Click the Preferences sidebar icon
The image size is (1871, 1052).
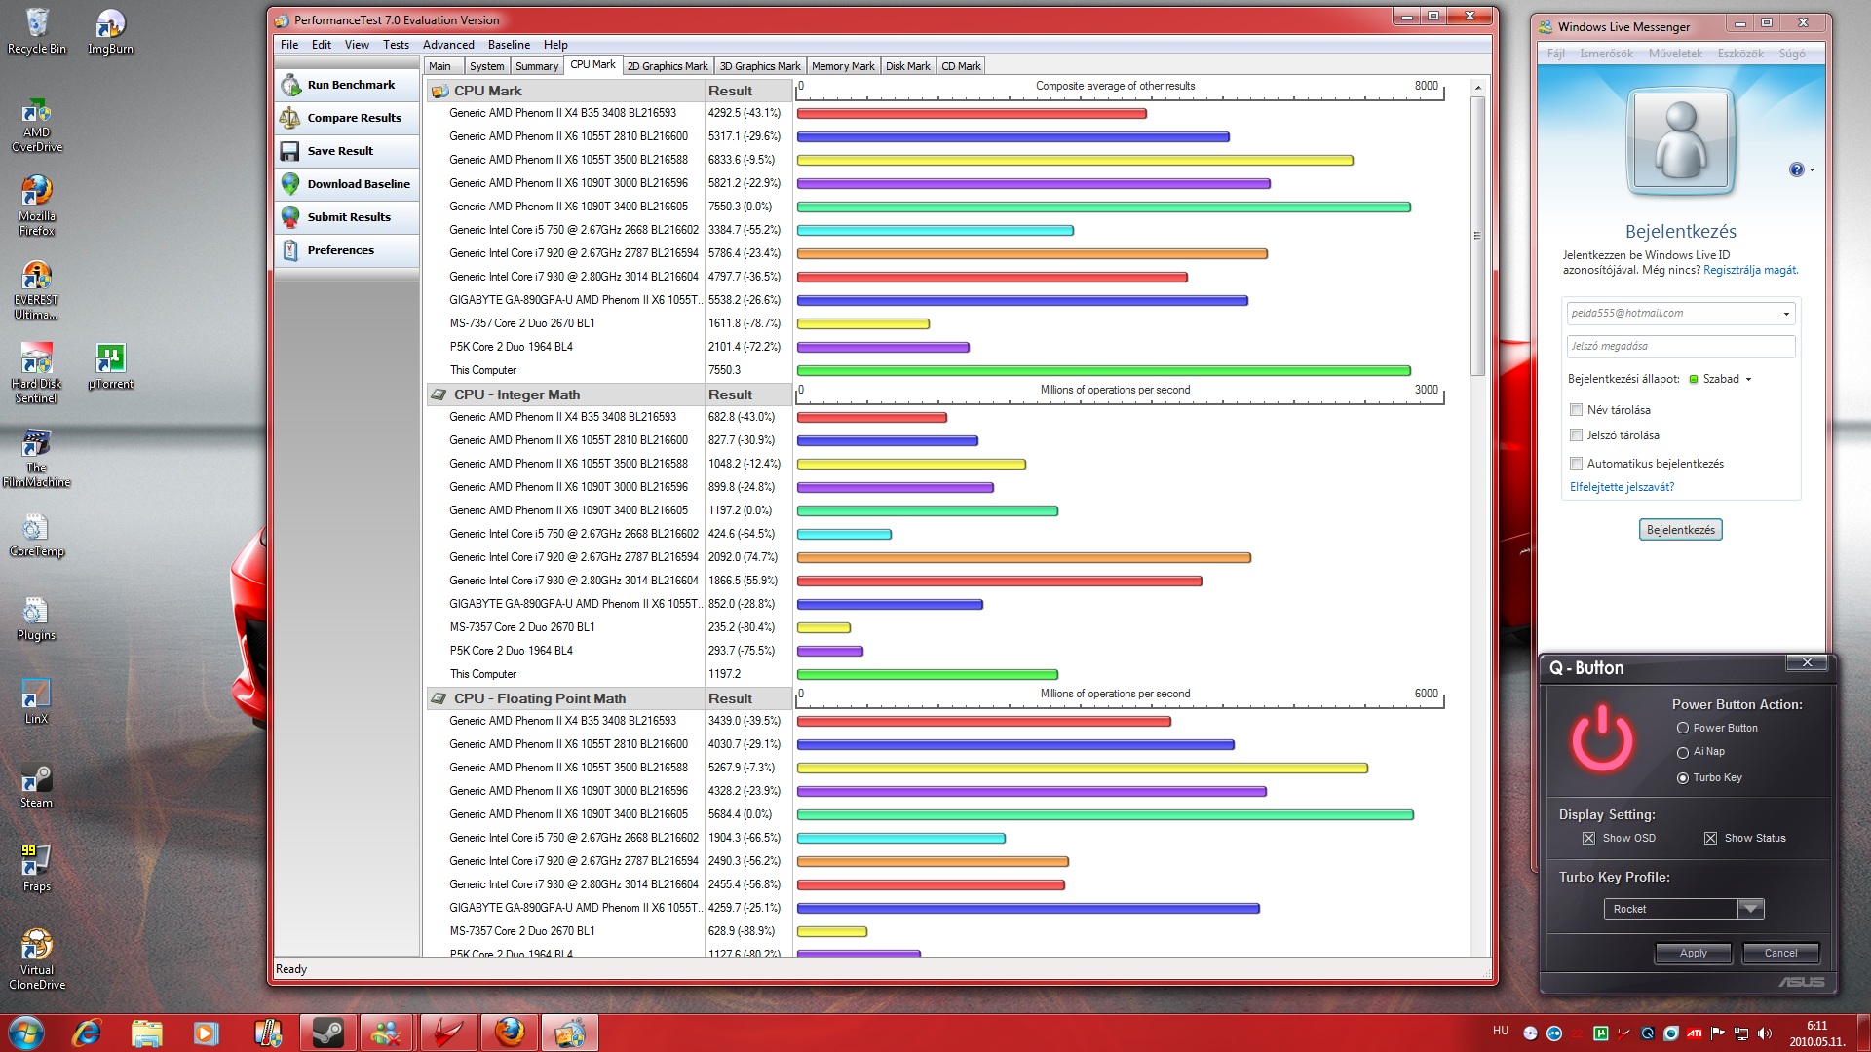[290, 250]
